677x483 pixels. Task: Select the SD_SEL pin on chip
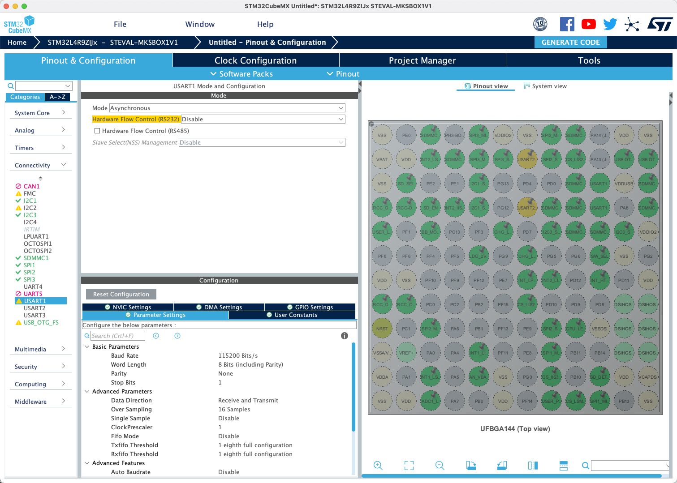point(406,184)
